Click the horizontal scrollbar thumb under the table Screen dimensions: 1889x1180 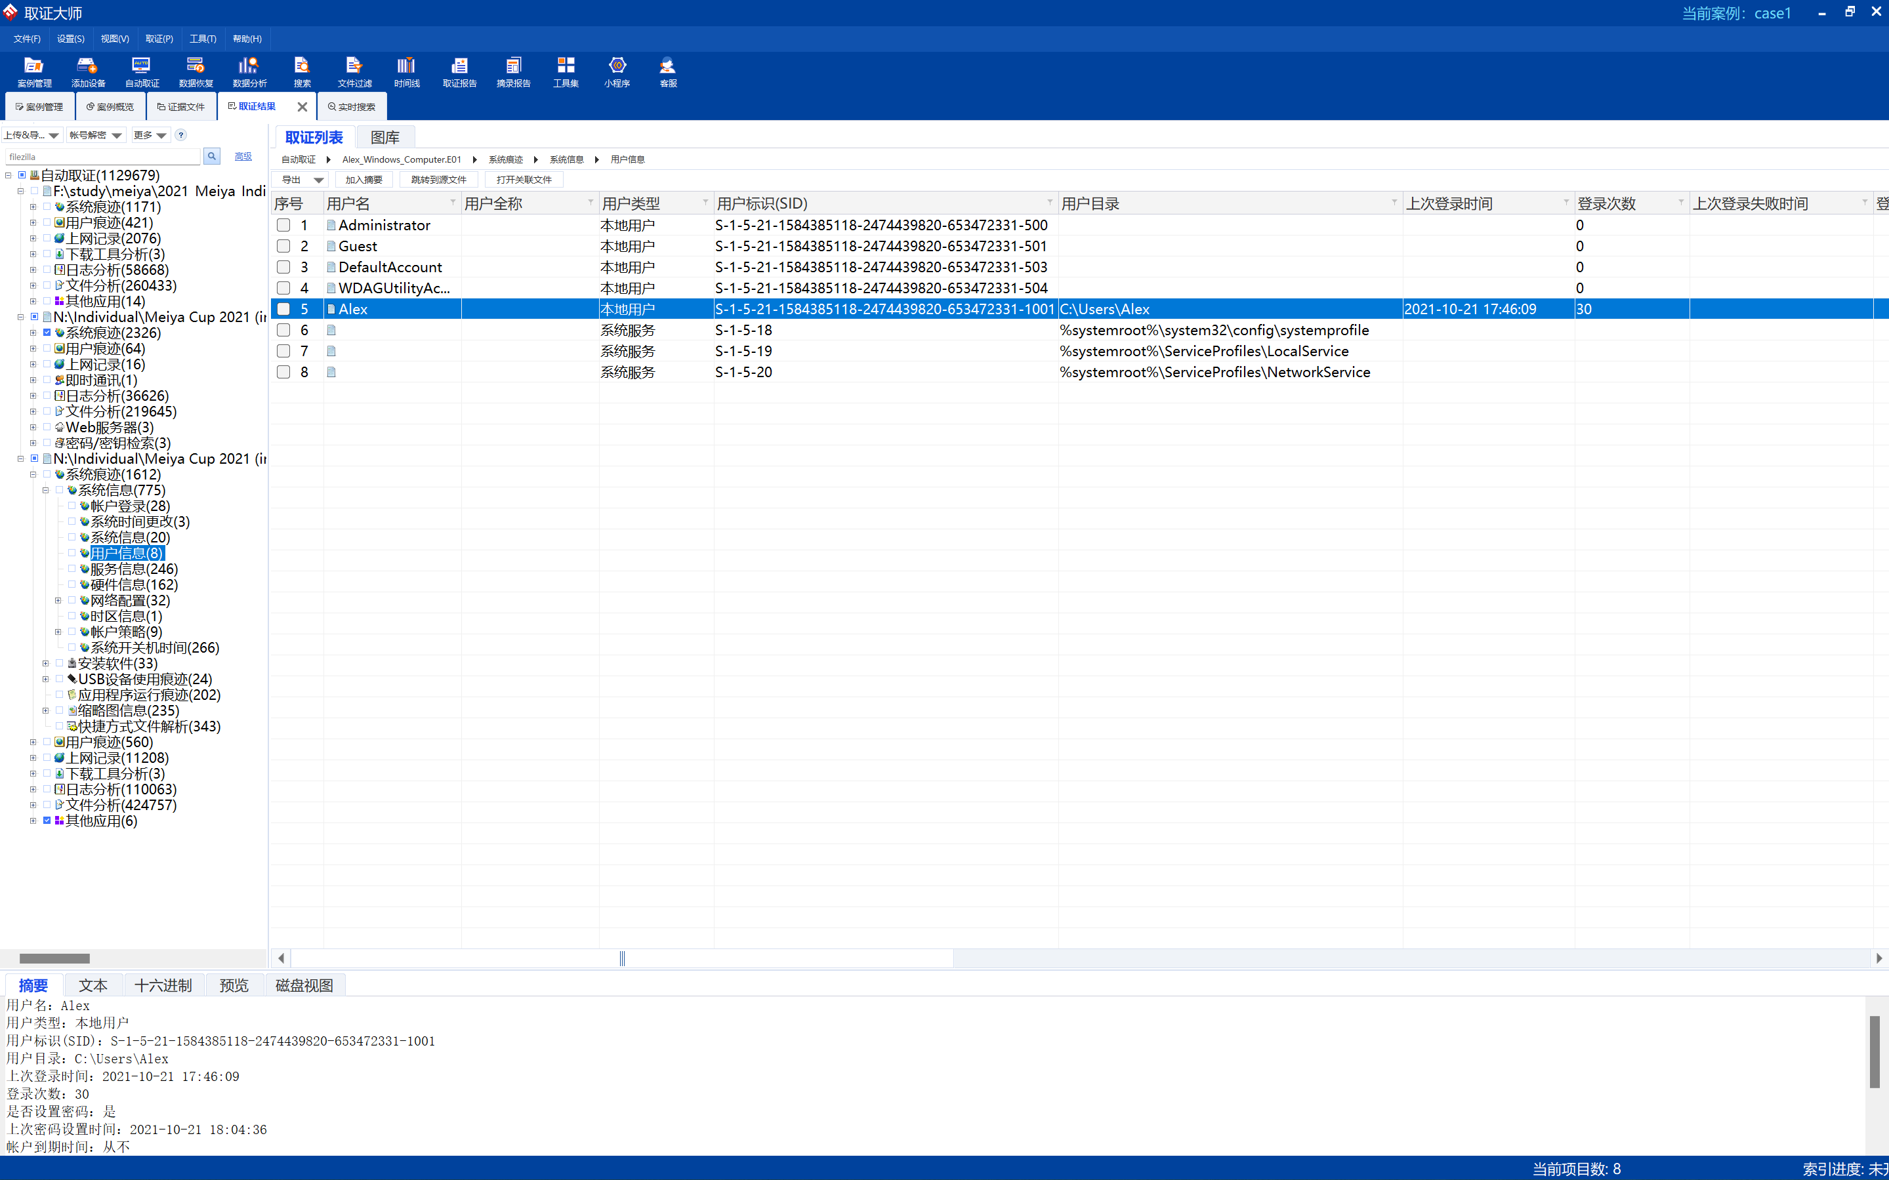tap(621, 958)
